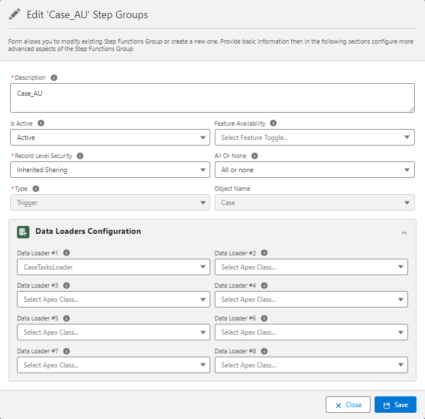
Task: Show info tooltip for Data Loader #3
Action: click(x=66, y=285)
